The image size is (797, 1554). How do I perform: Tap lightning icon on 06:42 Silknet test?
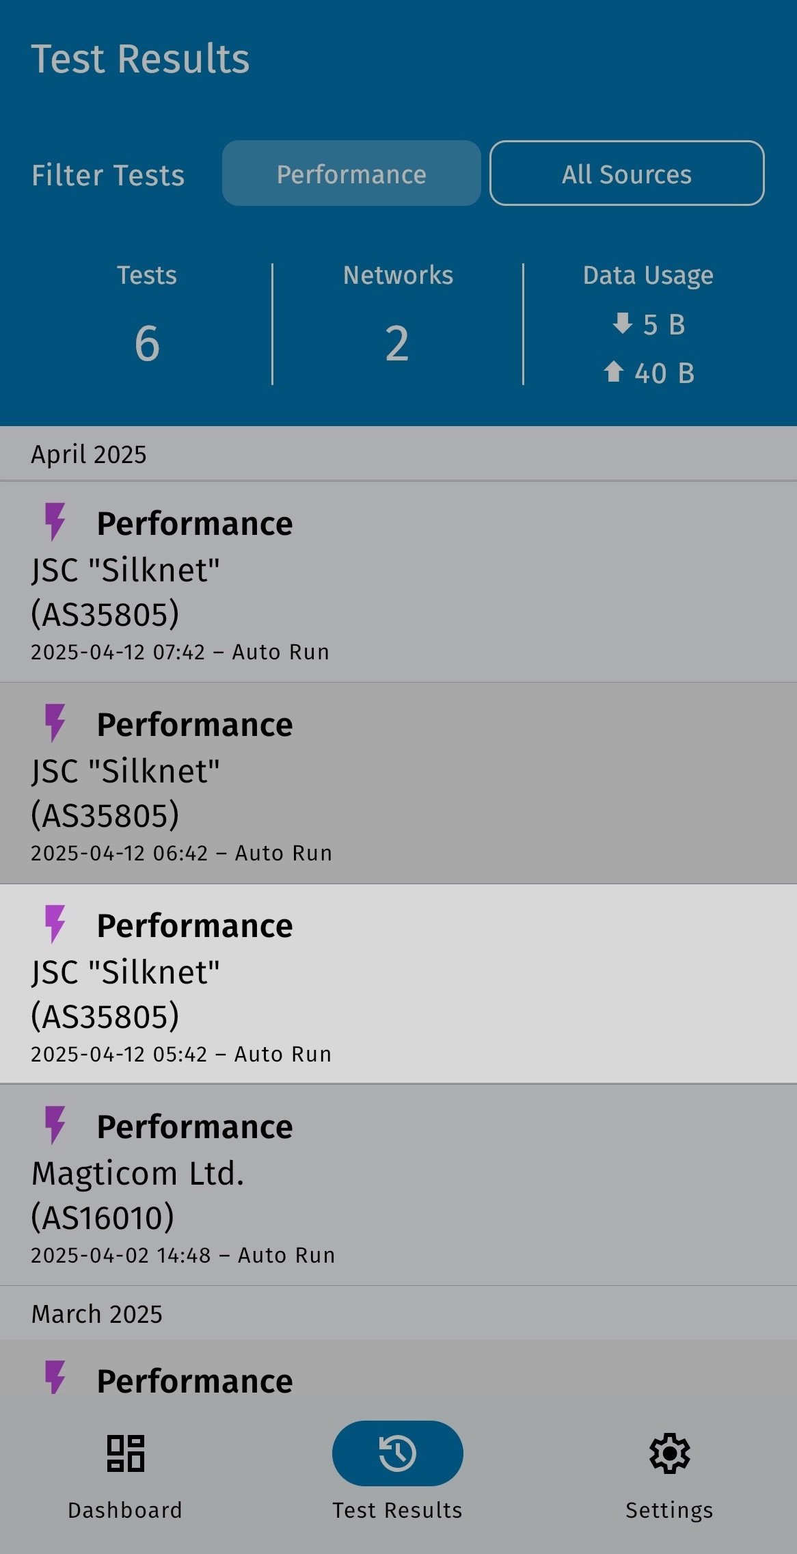[x=55, y=722]
